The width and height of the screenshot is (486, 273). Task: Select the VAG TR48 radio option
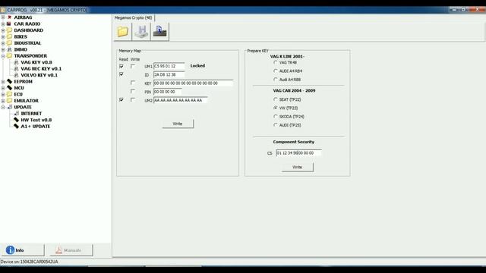pos(275,62)
